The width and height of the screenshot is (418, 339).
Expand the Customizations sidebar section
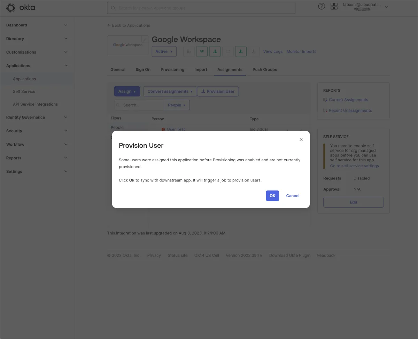pyautogui.click(x=37, y=52)
